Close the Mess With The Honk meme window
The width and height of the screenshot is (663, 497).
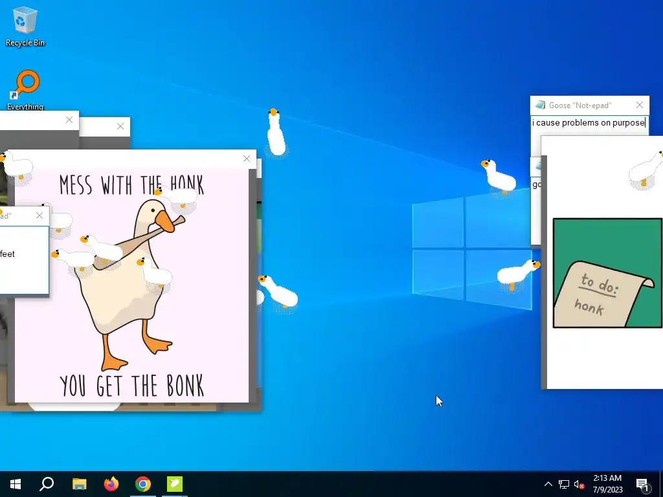pyautogui.click(x=247, y=159)
